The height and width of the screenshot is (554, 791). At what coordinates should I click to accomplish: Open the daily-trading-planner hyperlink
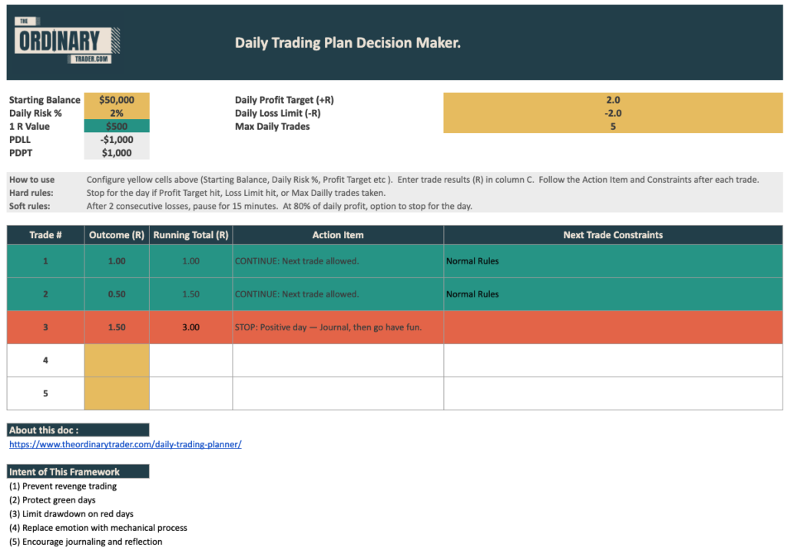pos(125,444)
